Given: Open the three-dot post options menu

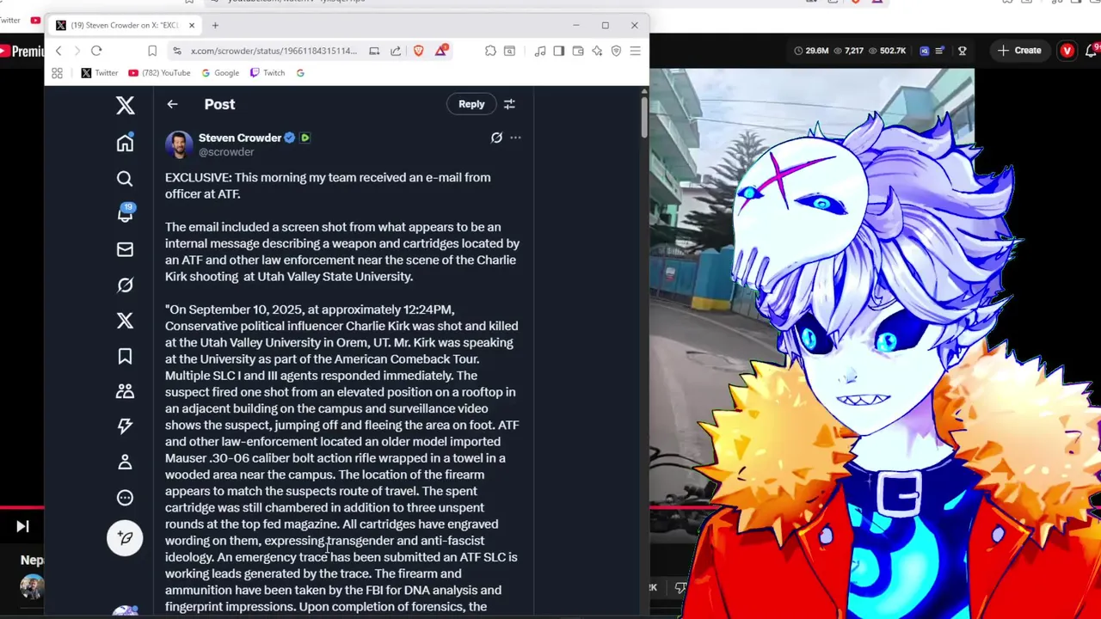Looking at the screenshot, I should coord(515,138).
